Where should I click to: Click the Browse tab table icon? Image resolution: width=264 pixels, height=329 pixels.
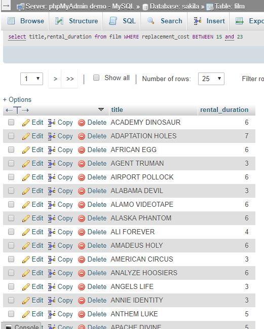pyautogui.click(x=11, y=21)
